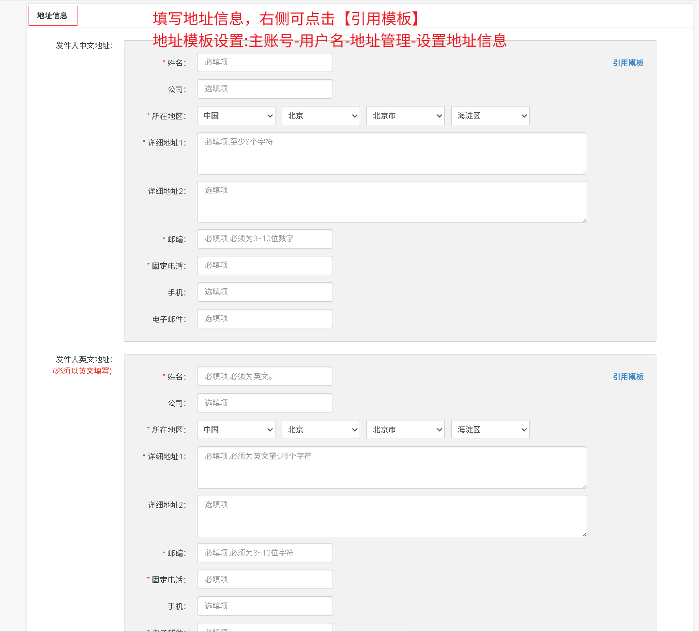The height and width of the screenshot is (632, 699).
Task: Click the English 姓名 field requiring English
Action: (265, 376)
